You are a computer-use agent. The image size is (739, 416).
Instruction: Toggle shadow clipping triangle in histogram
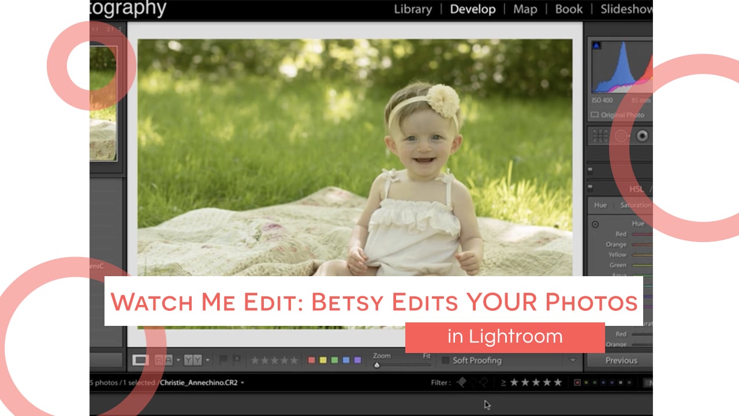pyautogui.click(x=596, y=45)
